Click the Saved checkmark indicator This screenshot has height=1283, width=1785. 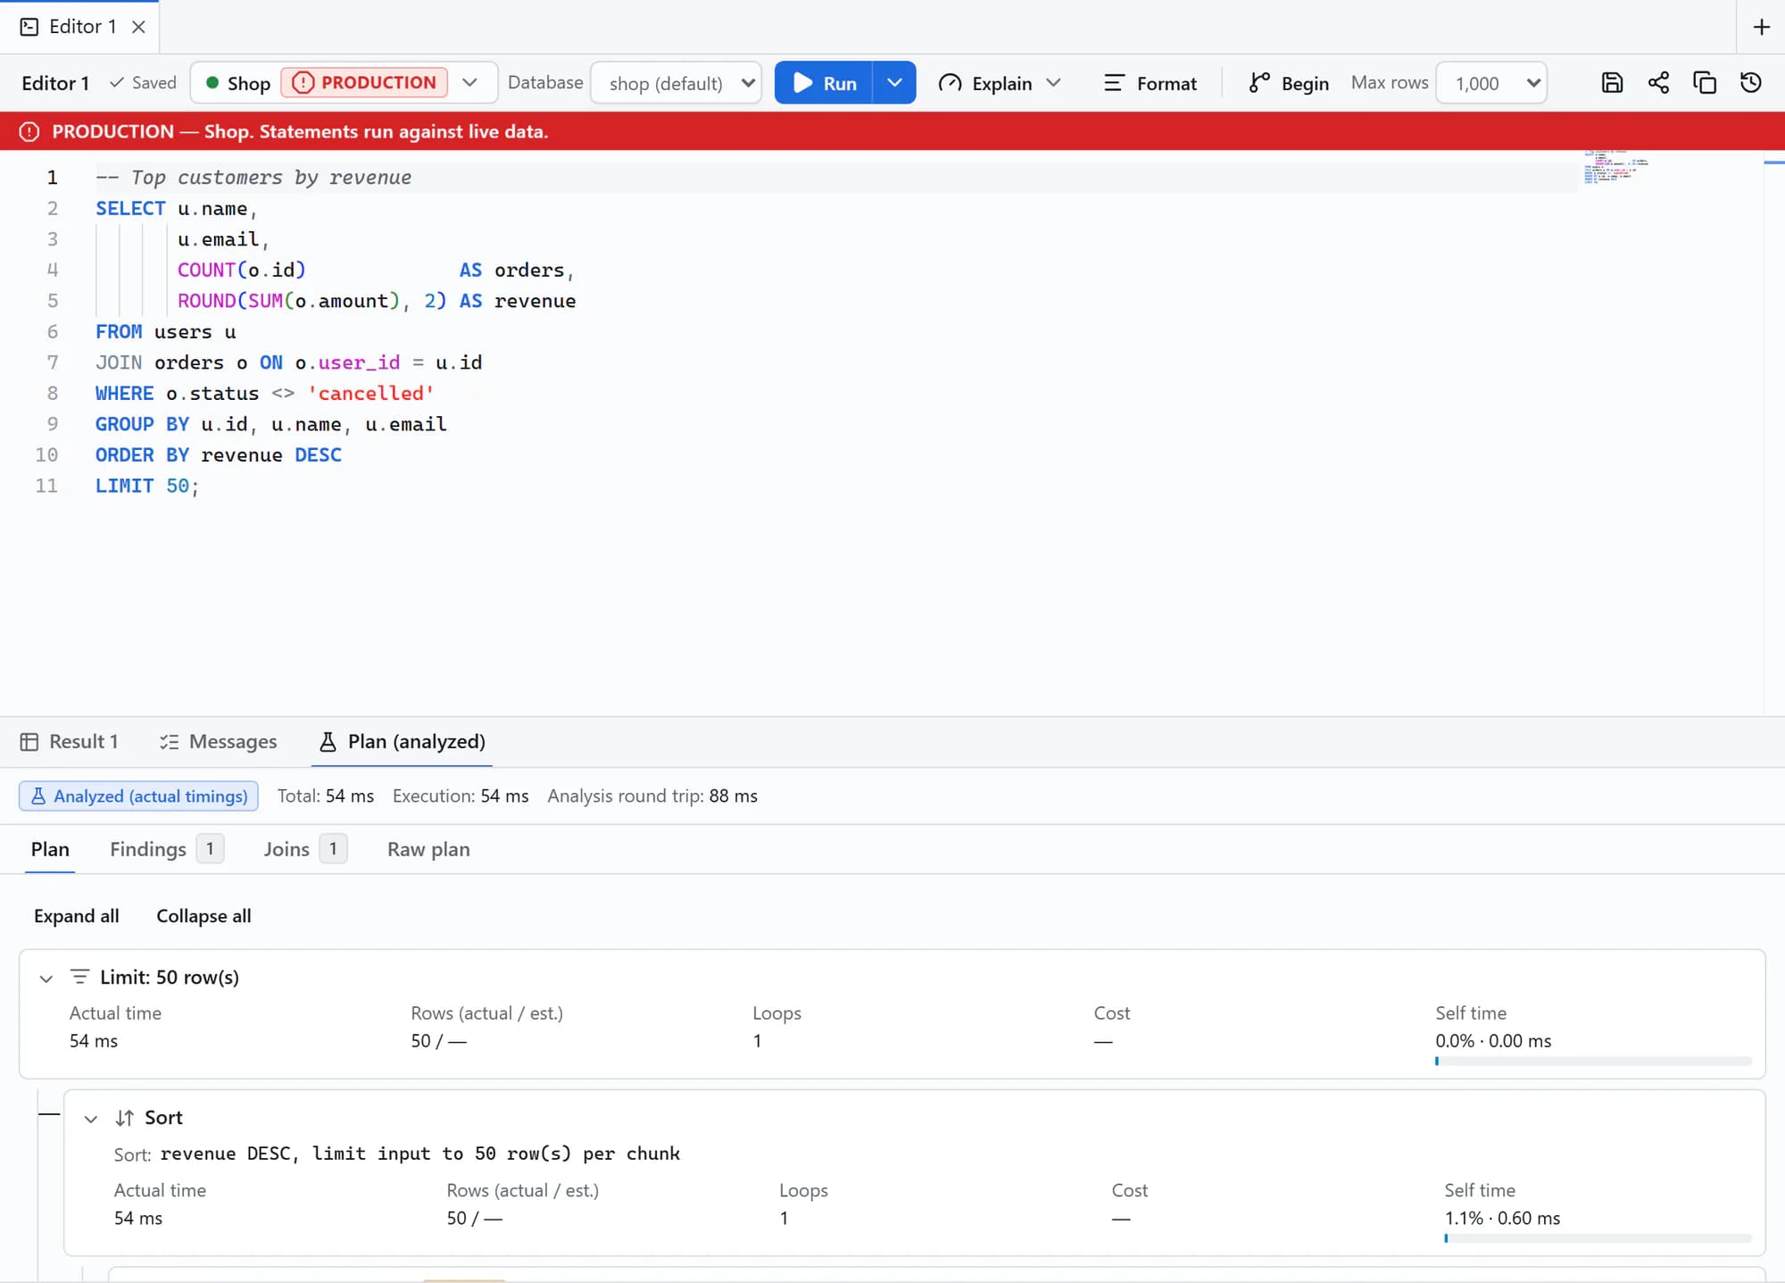[x=143, y=83]
